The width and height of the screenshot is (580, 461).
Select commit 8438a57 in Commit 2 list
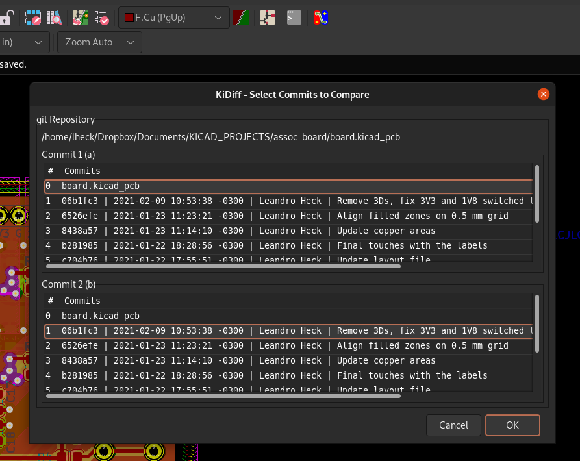tap(288, 360)
